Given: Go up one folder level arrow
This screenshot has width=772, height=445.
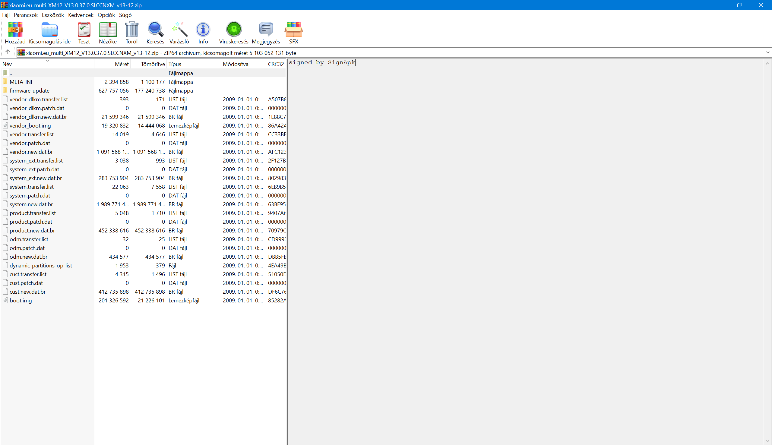Looking at the screenshot, I should [x=8, y=52].
